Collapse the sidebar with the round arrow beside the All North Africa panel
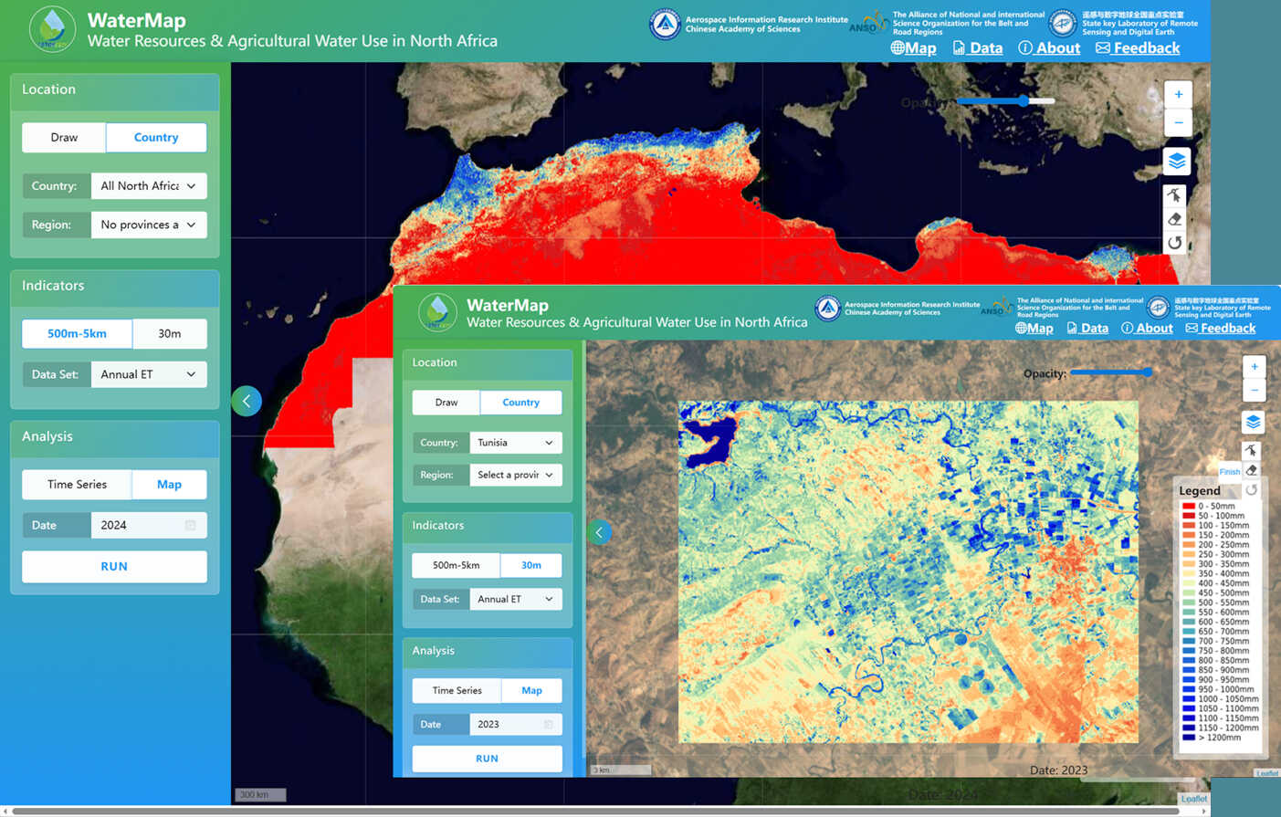Viewport: 1281px width, 817px height. (247, 401)
